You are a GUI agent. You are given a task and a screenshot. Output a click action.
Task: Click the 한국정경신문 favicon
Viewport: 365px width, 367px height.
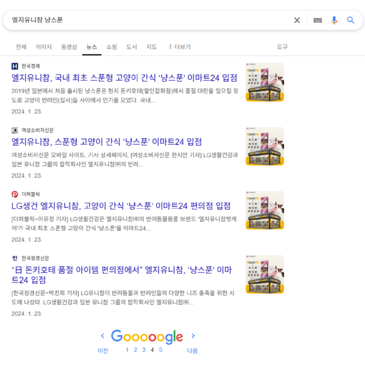tap(15, 258)
